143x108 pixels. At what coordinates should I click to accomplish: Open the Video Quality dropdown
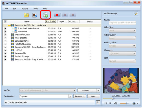click(x=122, y=38)
